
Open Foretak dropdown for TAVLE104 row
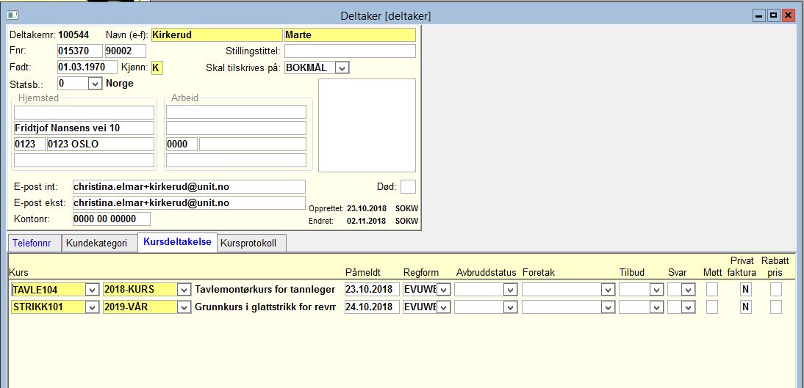pyautogui.click(x=608, y=290)
